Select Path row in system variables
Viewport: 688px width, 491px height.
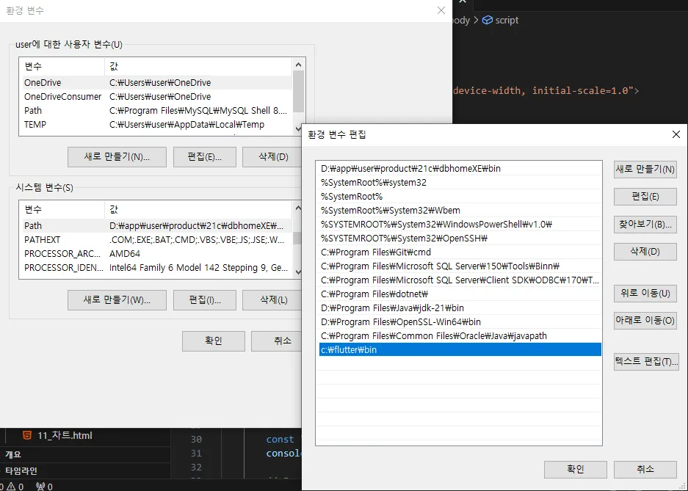click(x=157, y=226)
